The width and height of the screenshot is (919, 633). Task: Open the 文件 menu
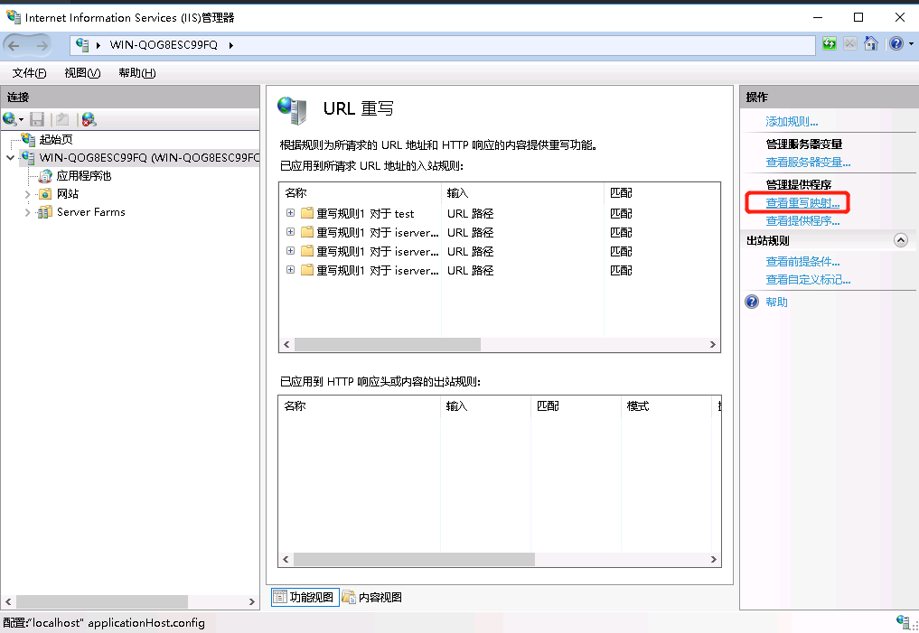(29, 72)
